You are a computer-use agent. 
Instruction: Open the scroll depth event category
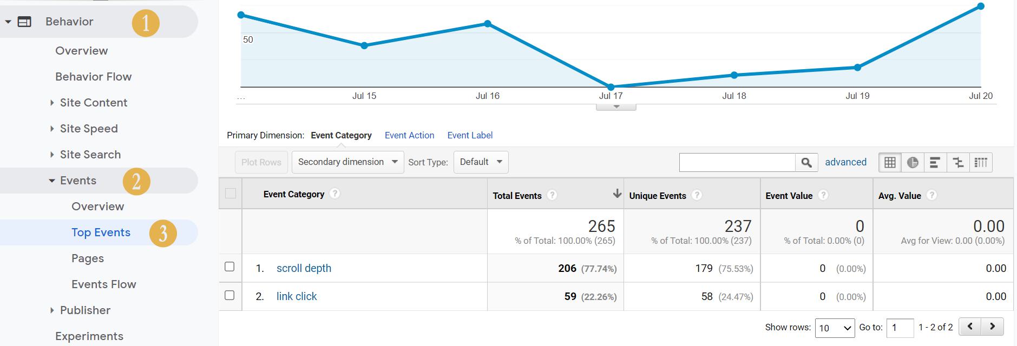tap(304, 268)
